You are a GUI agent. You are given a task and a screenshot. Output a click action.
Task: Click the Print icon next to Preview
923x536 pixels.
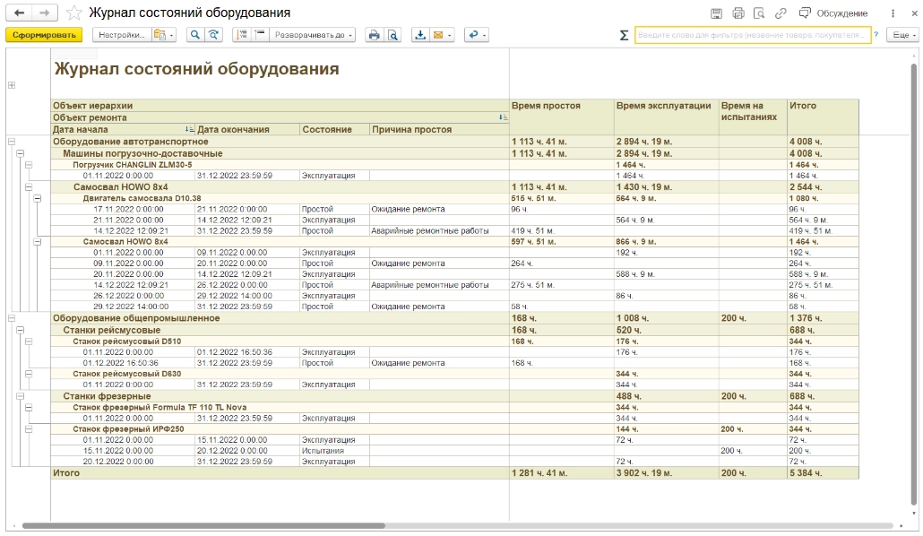[x=374, y=35]
